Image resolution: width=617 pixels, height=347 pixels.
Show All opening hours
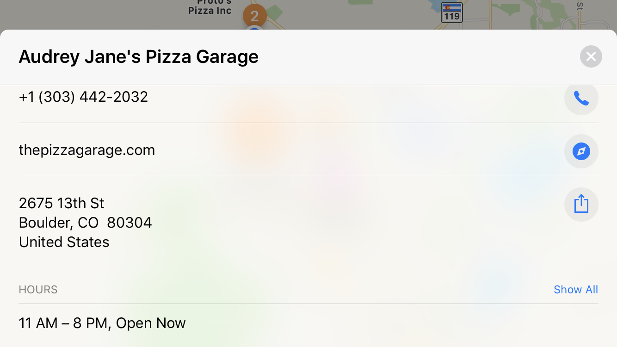click(576, 290)
